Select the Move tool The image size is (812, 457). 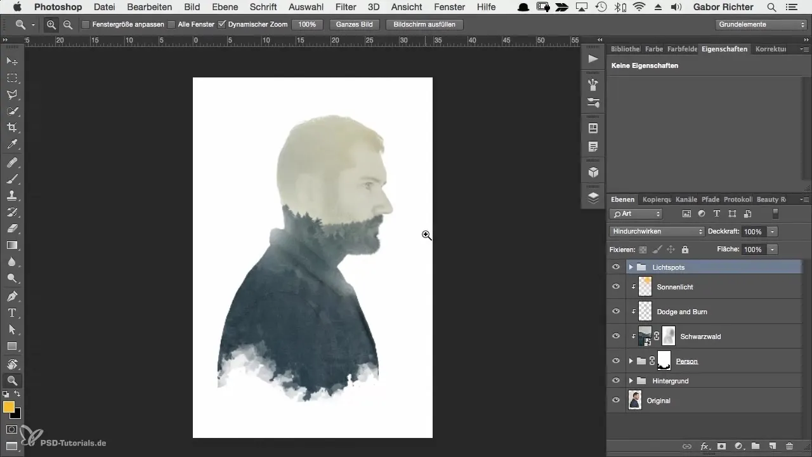(x=12, y=61)
